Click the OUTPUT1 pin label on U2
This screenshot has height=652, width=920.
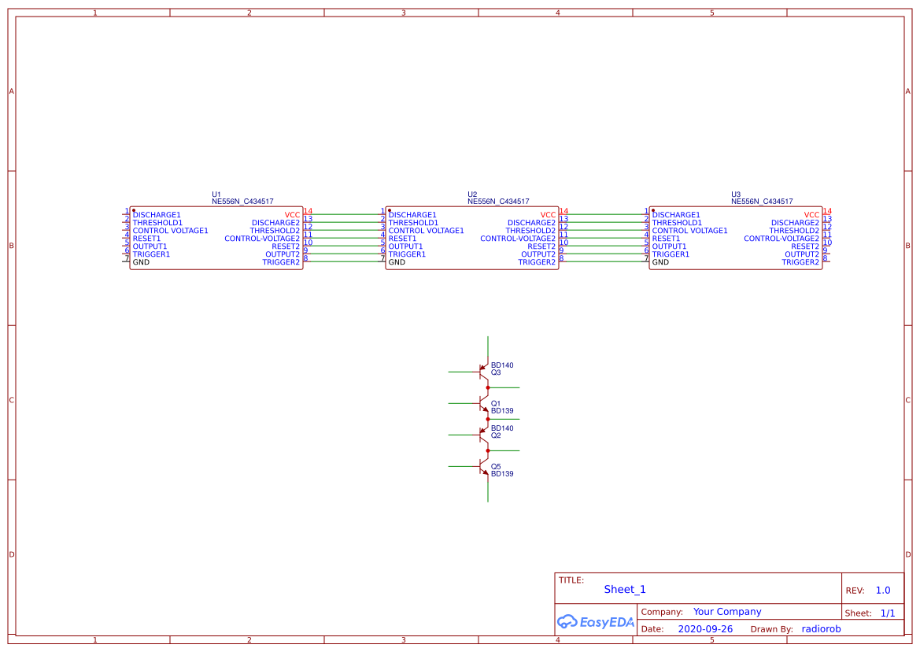tap(405, 246)
